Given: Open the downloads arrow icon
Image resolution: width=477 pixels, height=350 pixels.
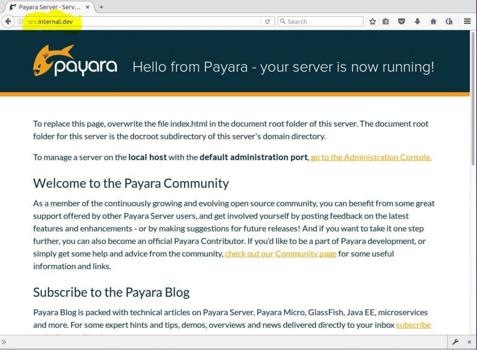Looking at the screenshot, I should 417,21.
